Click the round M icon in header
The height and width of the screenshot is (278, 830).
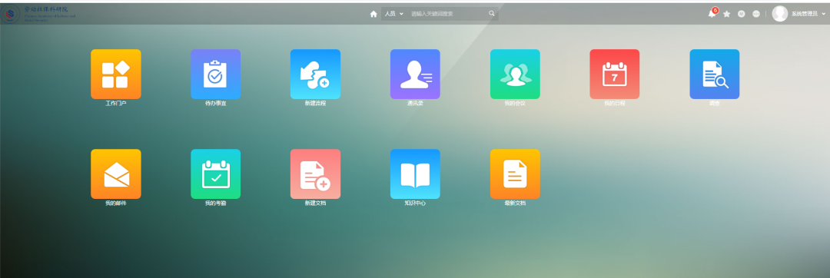pyautogui.click(x=742, y=14)
